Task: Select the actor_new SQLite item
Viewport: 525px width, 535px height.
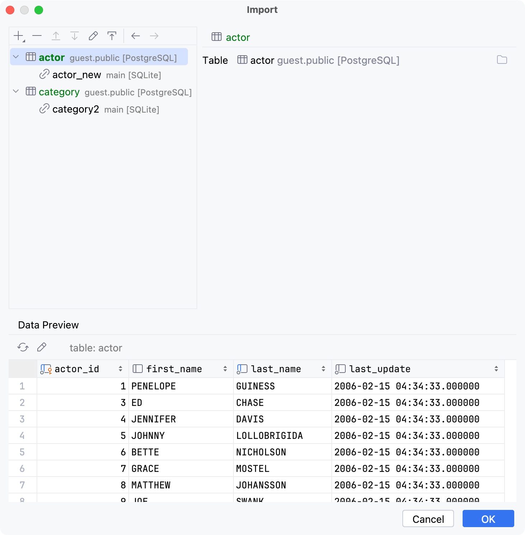Action: click(76, 75)
